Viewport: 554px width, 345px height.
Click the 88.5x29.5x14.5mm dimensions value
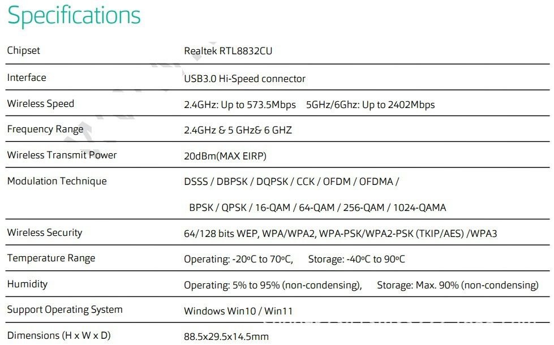pyautogui.click(x=226, y=337)
